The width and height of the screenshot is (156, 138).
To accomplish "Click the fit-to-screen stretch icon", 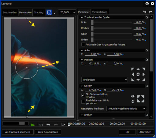I will point(141,99).
